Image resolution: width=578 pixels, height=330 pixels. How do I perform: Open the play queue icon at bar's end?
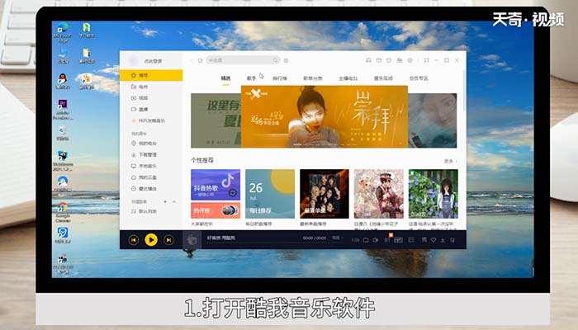click(452, 240)
